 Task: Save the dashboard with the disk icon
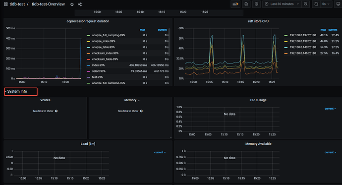tap(246, 4)
